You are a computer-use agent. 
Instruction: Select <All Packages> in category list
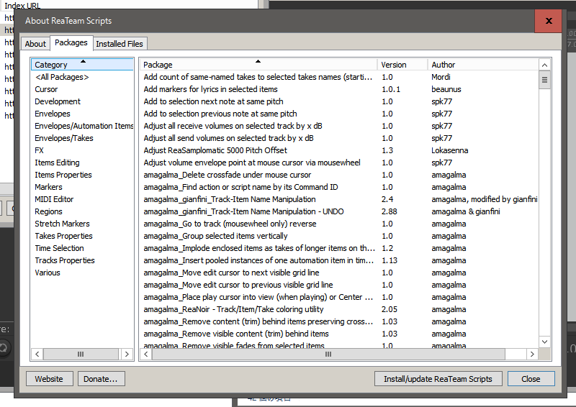point(61,77)
